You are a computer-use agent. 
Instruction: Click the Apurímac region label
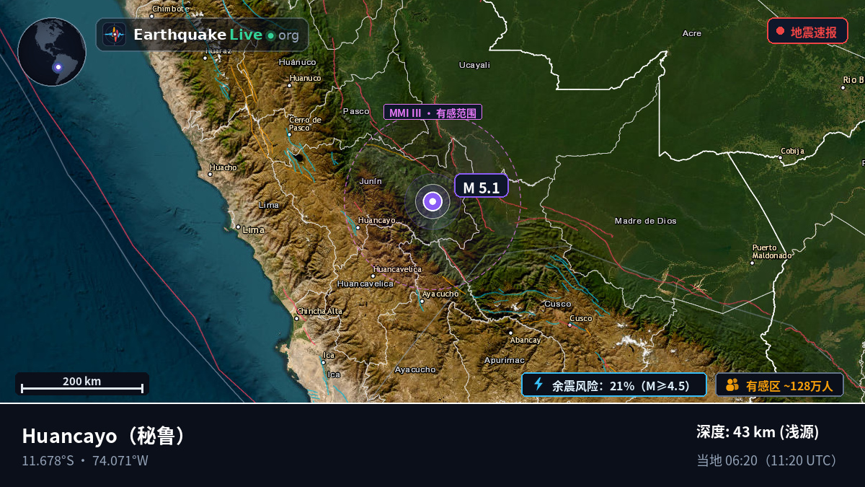point(505,359)
